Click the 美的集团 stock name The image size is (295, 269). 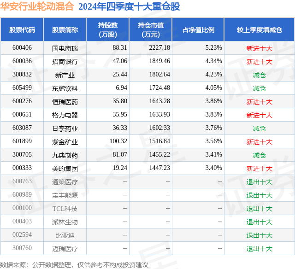click(65, 168)
